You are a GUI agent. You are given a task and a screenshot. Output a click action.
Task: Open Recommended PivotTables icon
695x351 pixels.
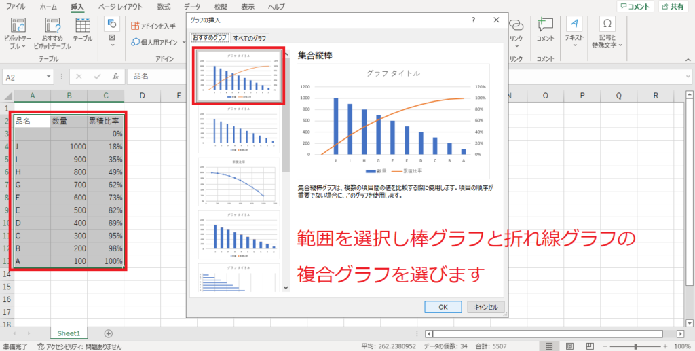click(52, 25)
